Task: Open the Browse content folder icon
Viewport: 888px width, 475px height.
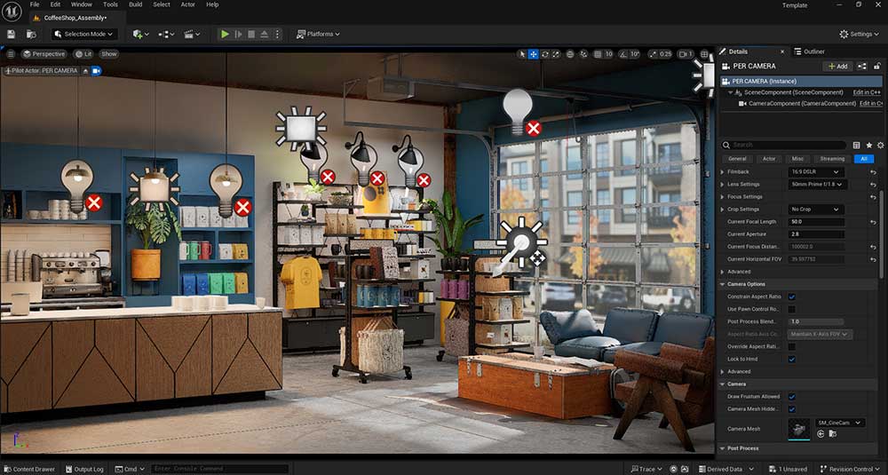Action: pos(31,34)
